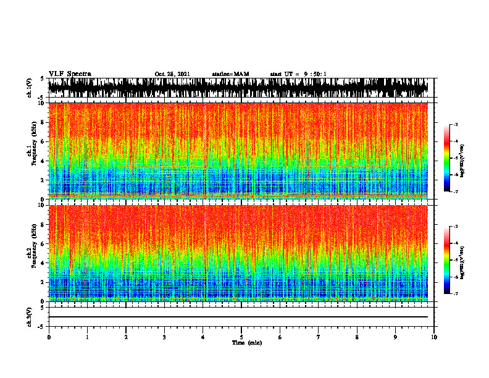Click the 'ch.3(V)' axis label
Screen dimensions: 489x378
point(30,317)
